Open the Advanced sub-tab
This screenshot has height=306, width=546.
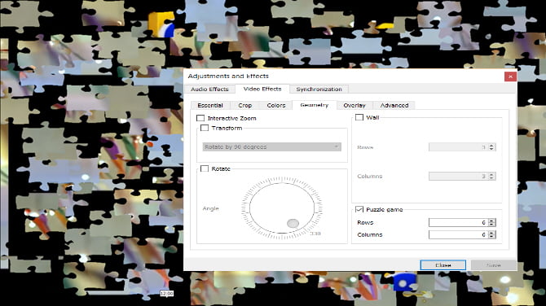(x=394, y=105)
